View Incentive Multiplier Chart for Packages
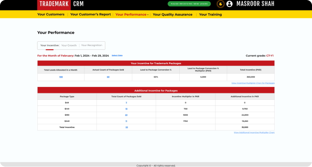 [253, 83]
